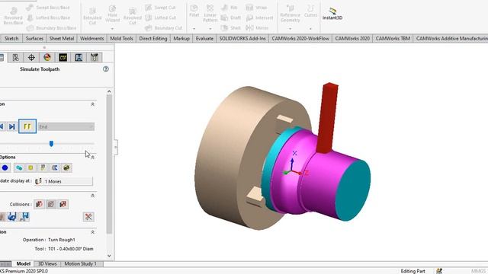The image size is (488, 274).
Task: Switch to the Model bottom tab
Action: point(24,264)
